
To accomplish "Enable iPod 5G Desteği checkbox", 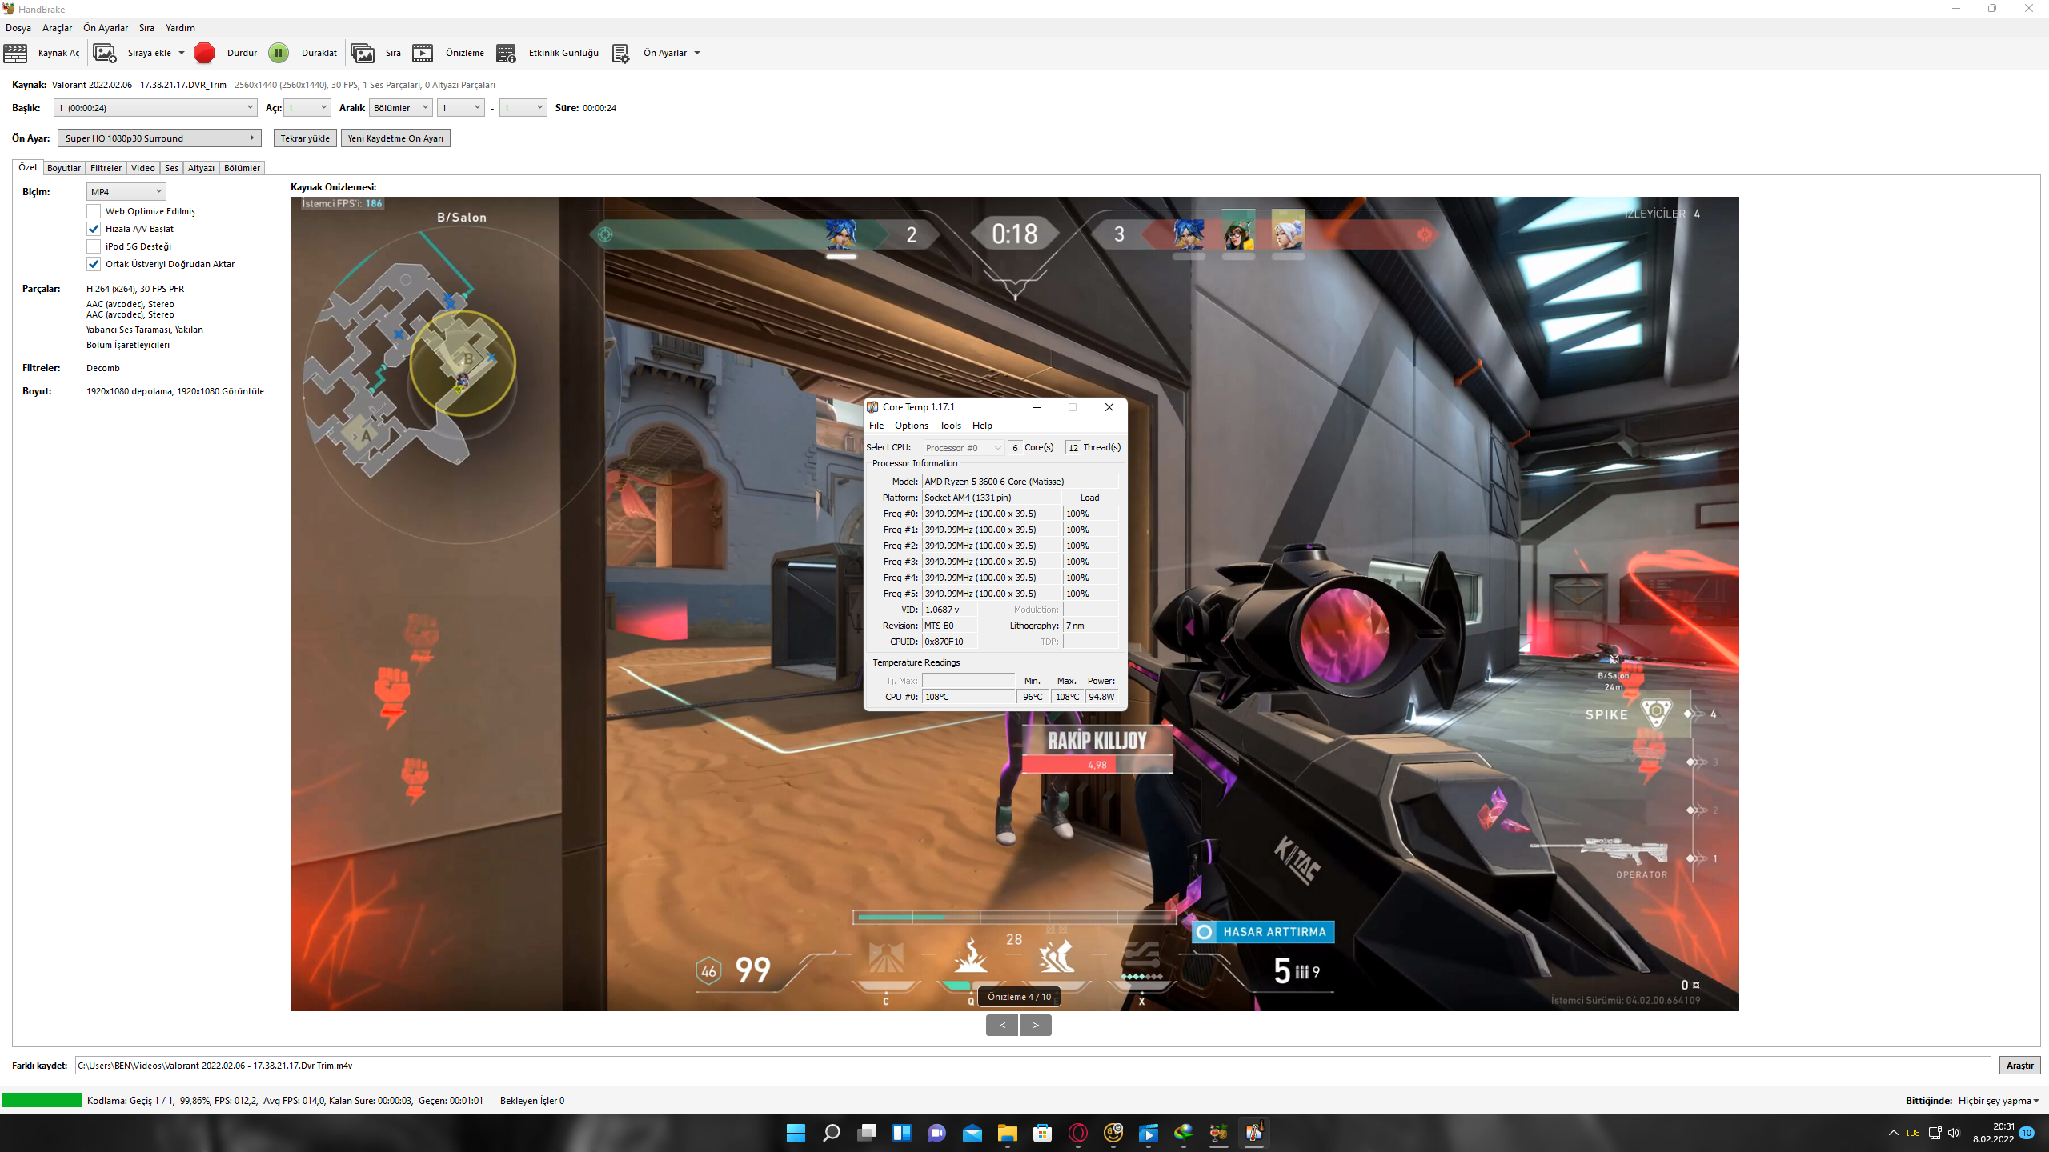I will pos(94,246).
